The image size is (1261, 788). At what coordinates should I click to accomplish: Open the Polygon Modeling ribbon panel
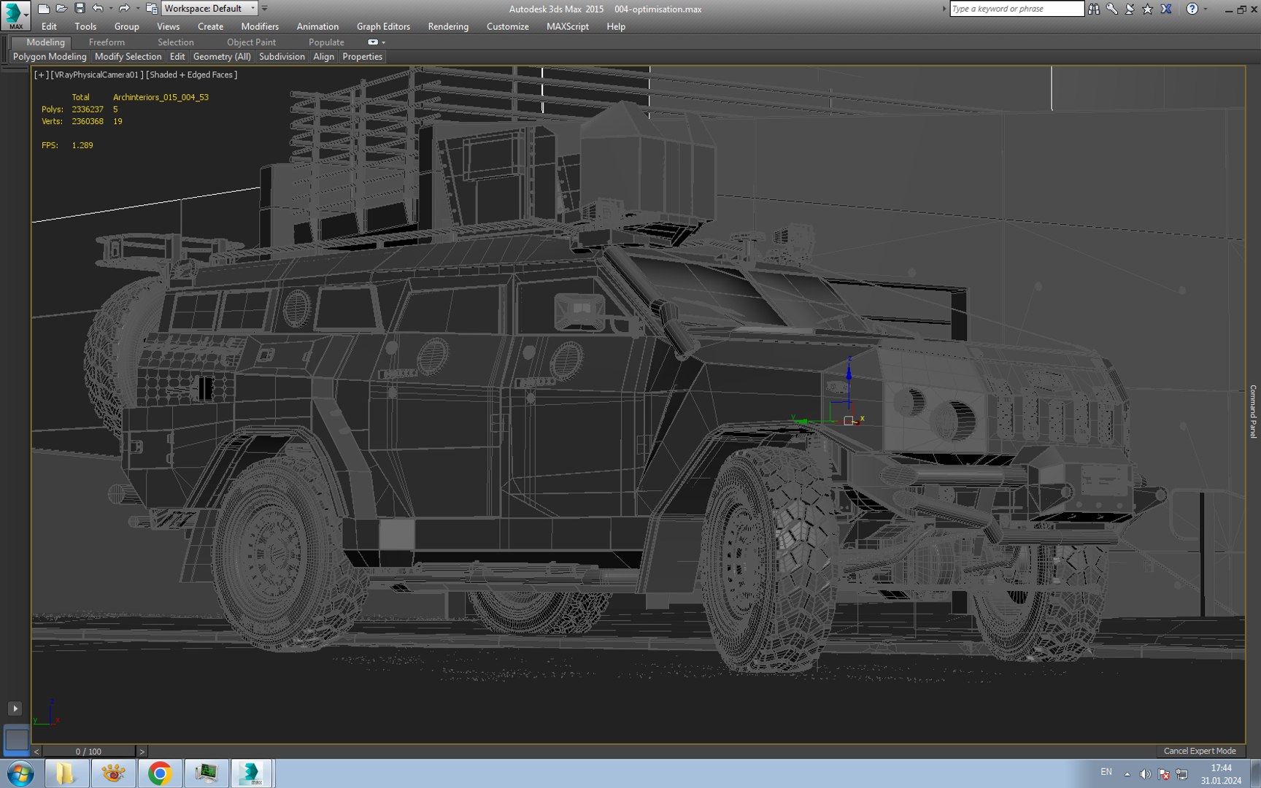[x=50, y=56]
